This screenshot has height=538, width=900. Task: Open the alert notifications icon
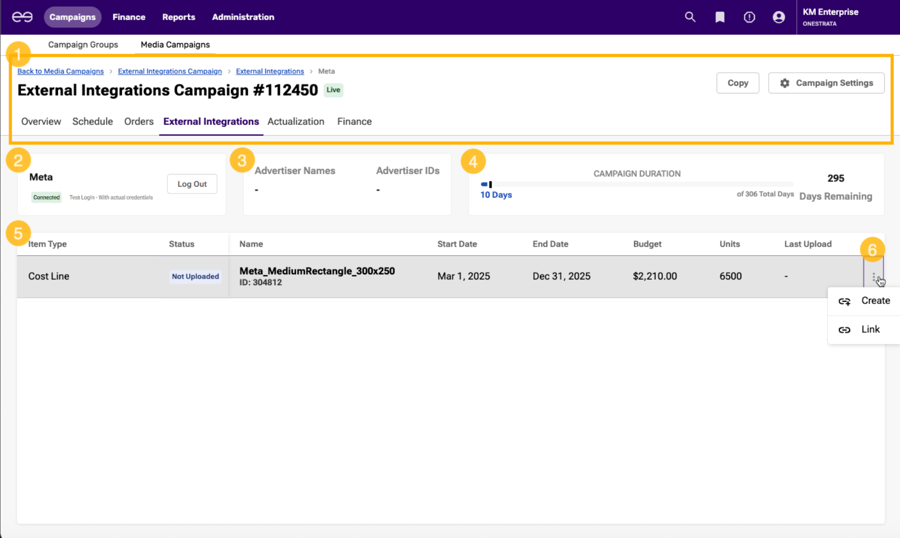click(749, 17)
